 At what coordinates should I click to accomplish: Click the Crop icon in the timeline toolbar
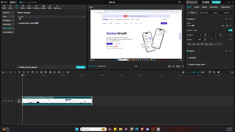pos(59,72)
